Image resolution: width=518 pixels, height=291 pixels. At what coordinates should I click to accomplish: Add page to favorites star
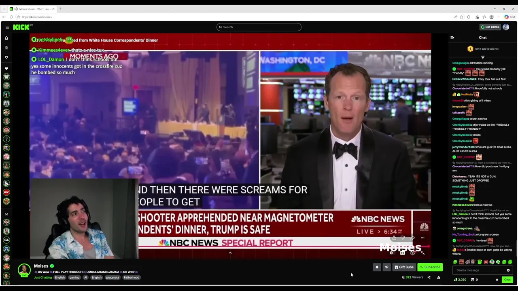(461, 17)
